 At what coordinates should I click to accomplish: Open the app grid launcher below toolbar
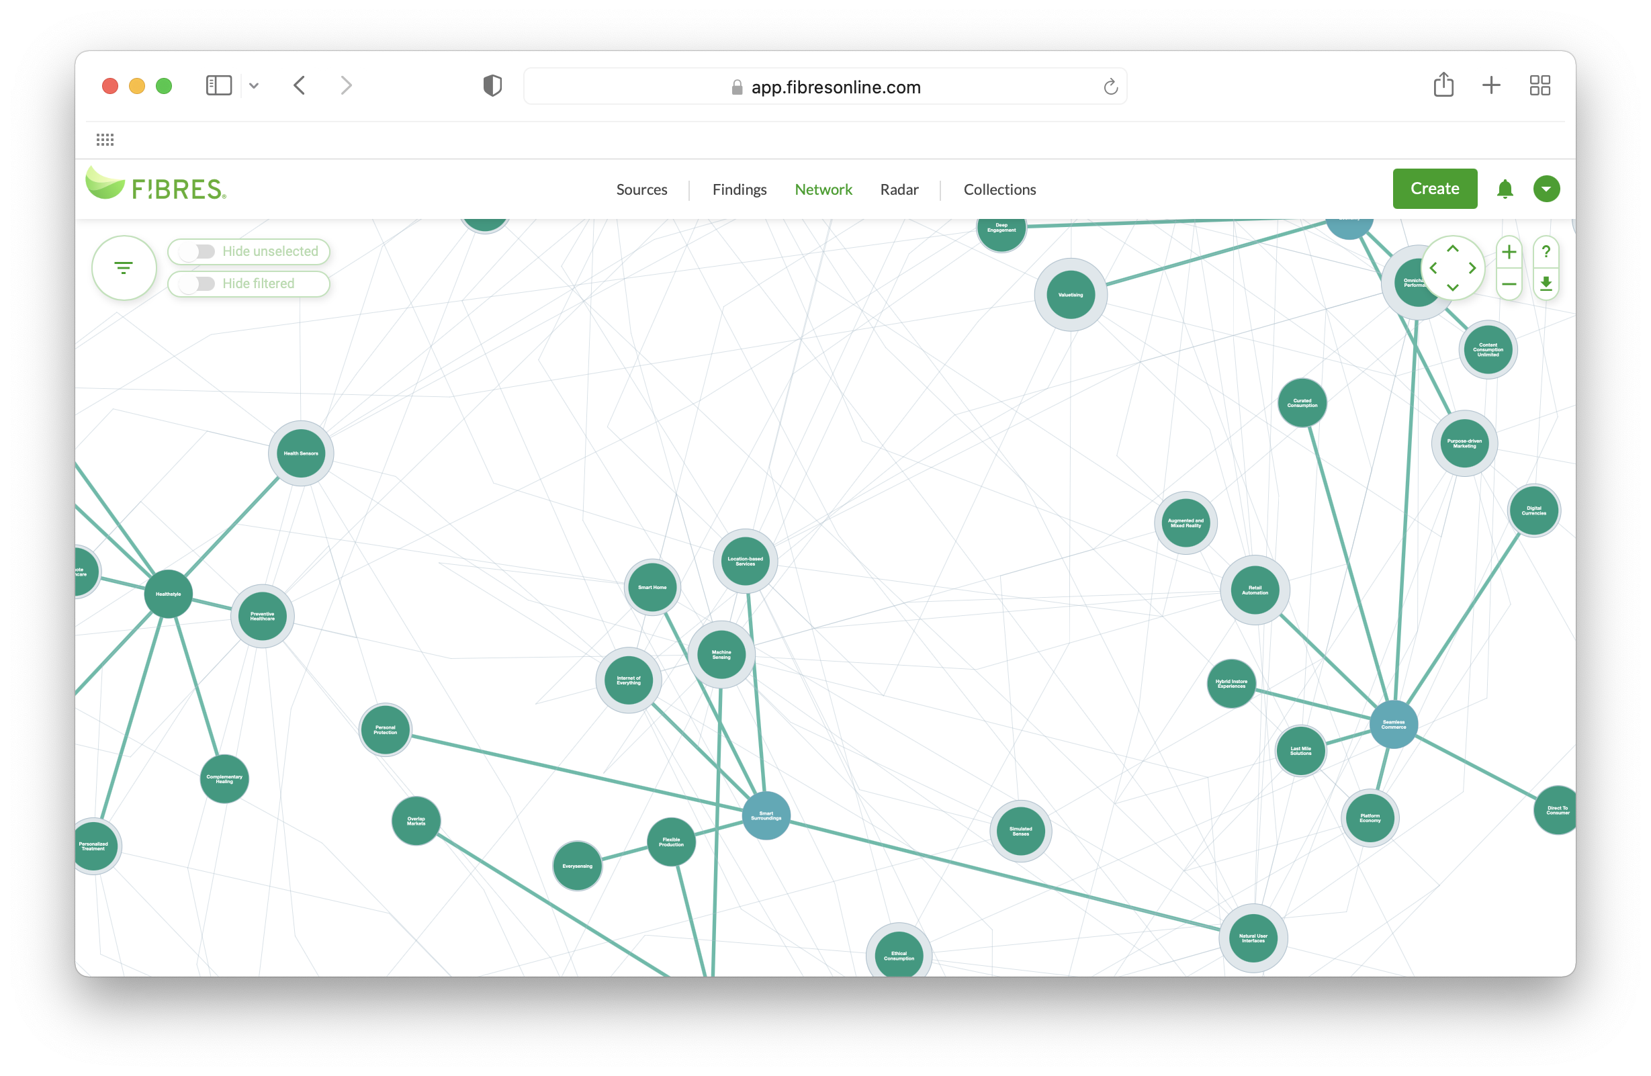pos(105,140)
